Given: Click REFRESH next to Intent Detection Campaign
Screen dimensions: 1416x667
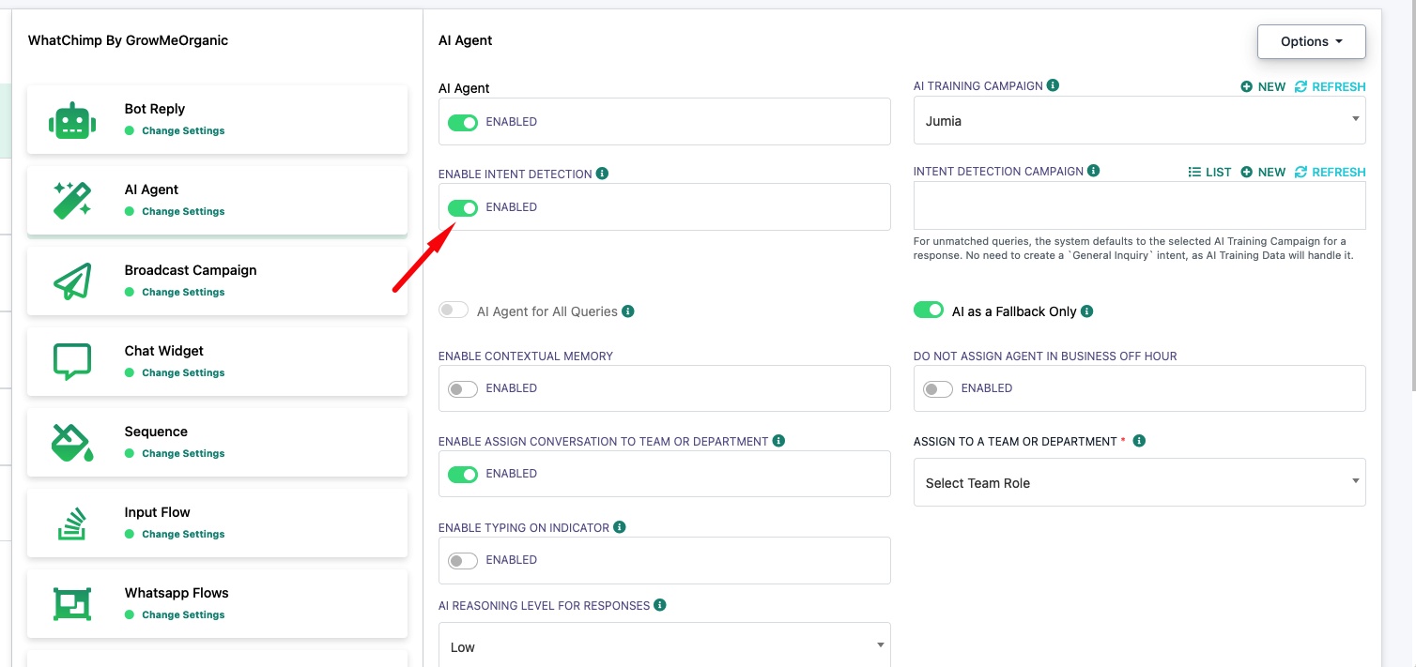Looking at the screenshot, I should (1330, 172).
